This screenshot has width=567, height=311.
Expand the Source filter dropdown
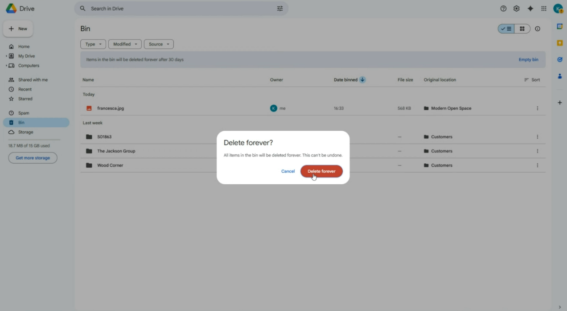159,44
